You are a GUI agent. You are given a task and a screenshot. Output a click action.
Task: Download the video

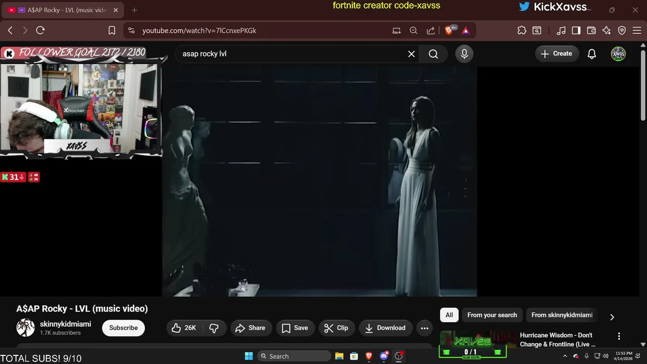(385, 328)
